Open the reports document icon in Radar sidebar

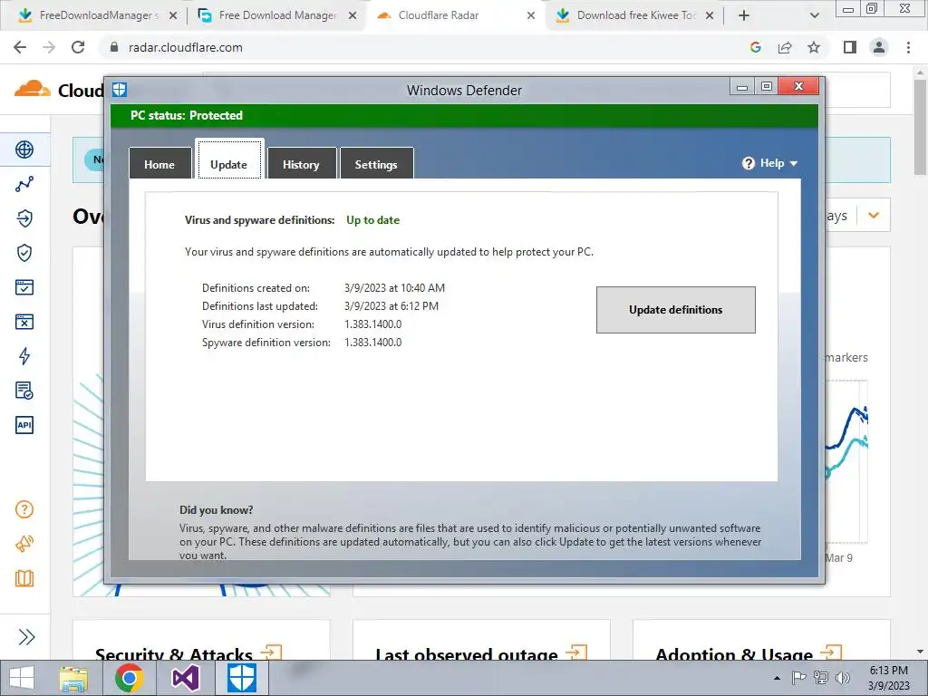[24, 390]
